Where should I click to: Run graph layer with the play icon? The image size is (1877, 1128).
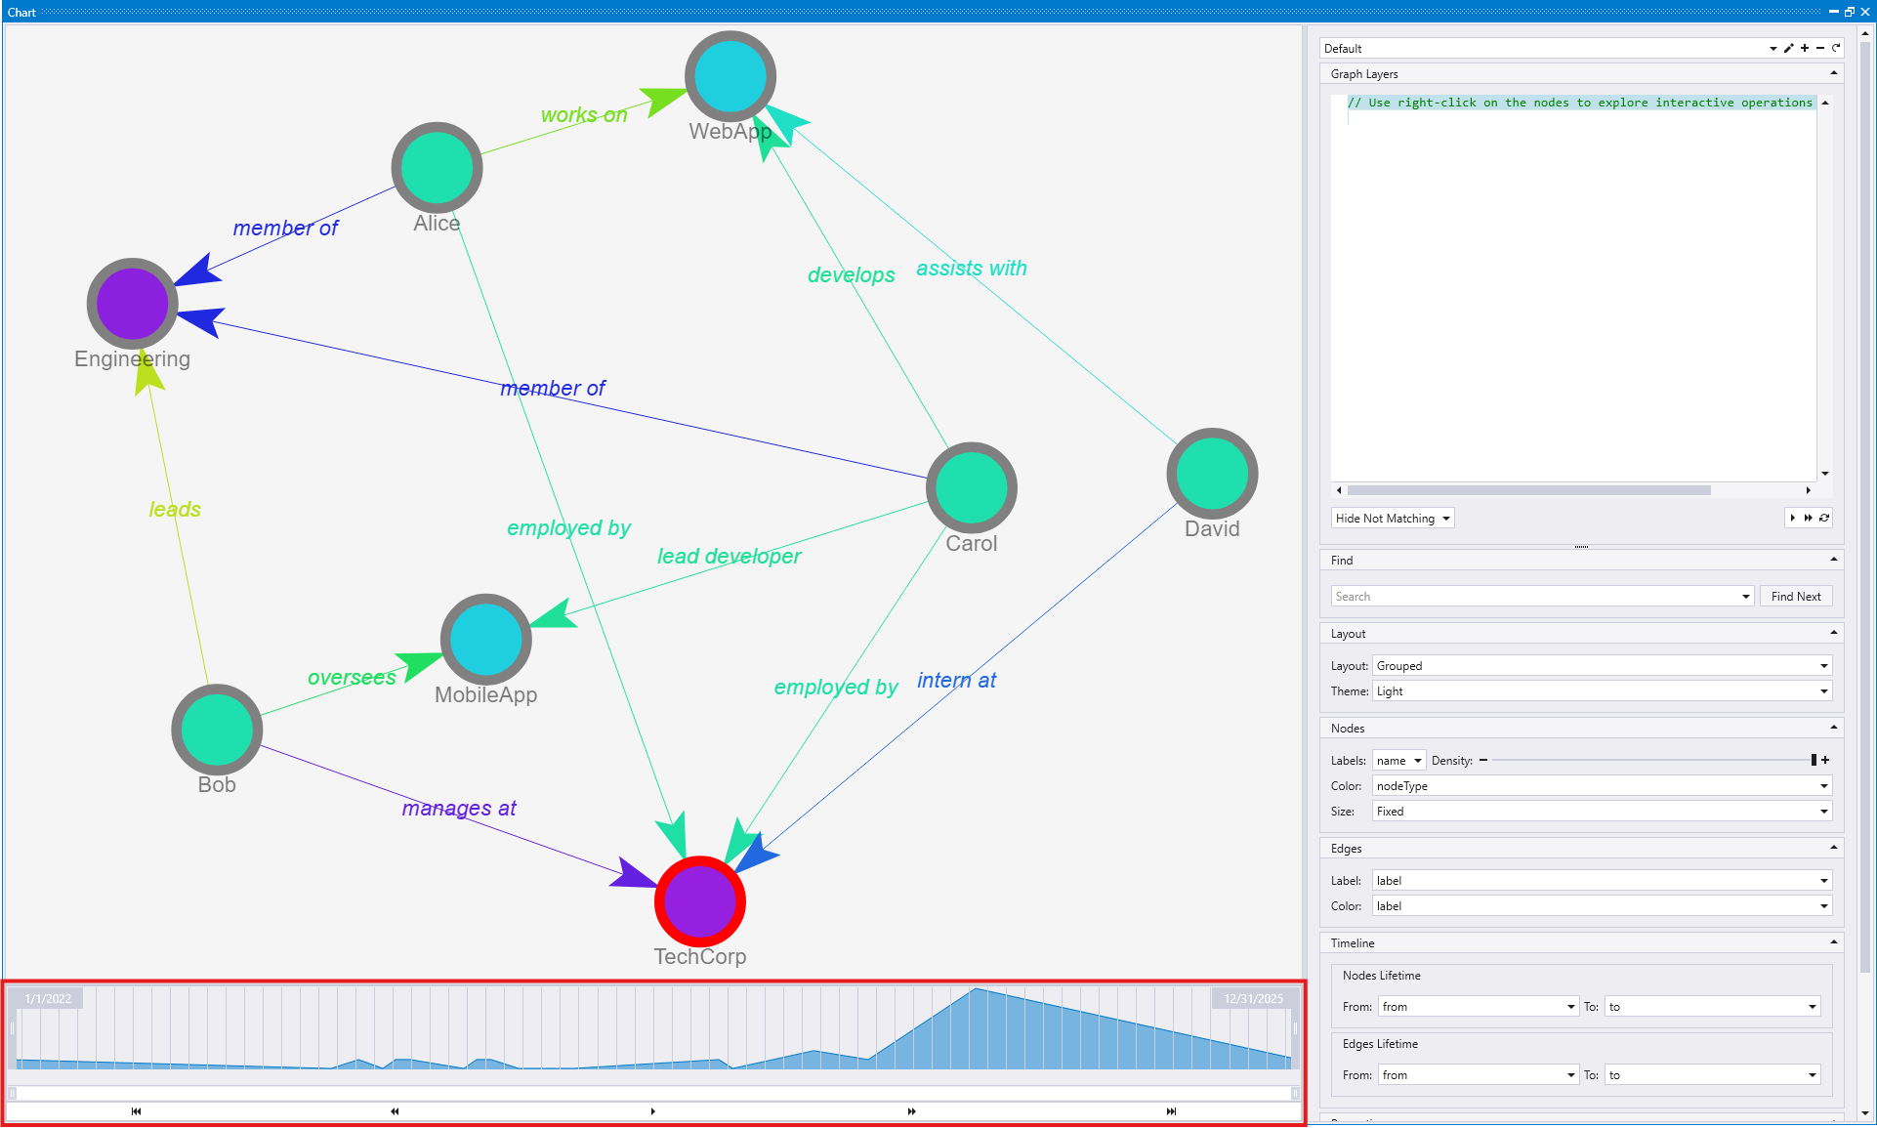[1792, 518]
